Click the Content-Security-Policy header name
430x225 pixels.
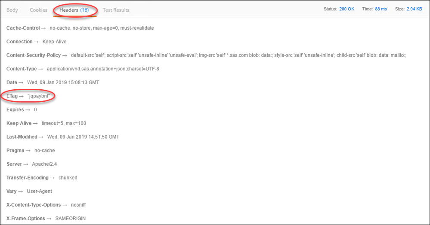34,55
